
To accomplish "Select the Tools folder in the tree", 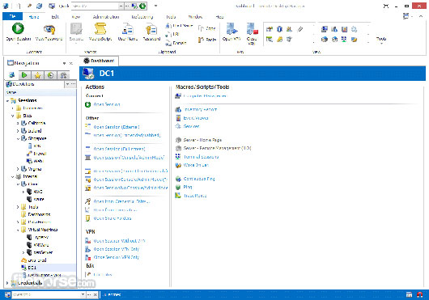I will click(33, 207).
